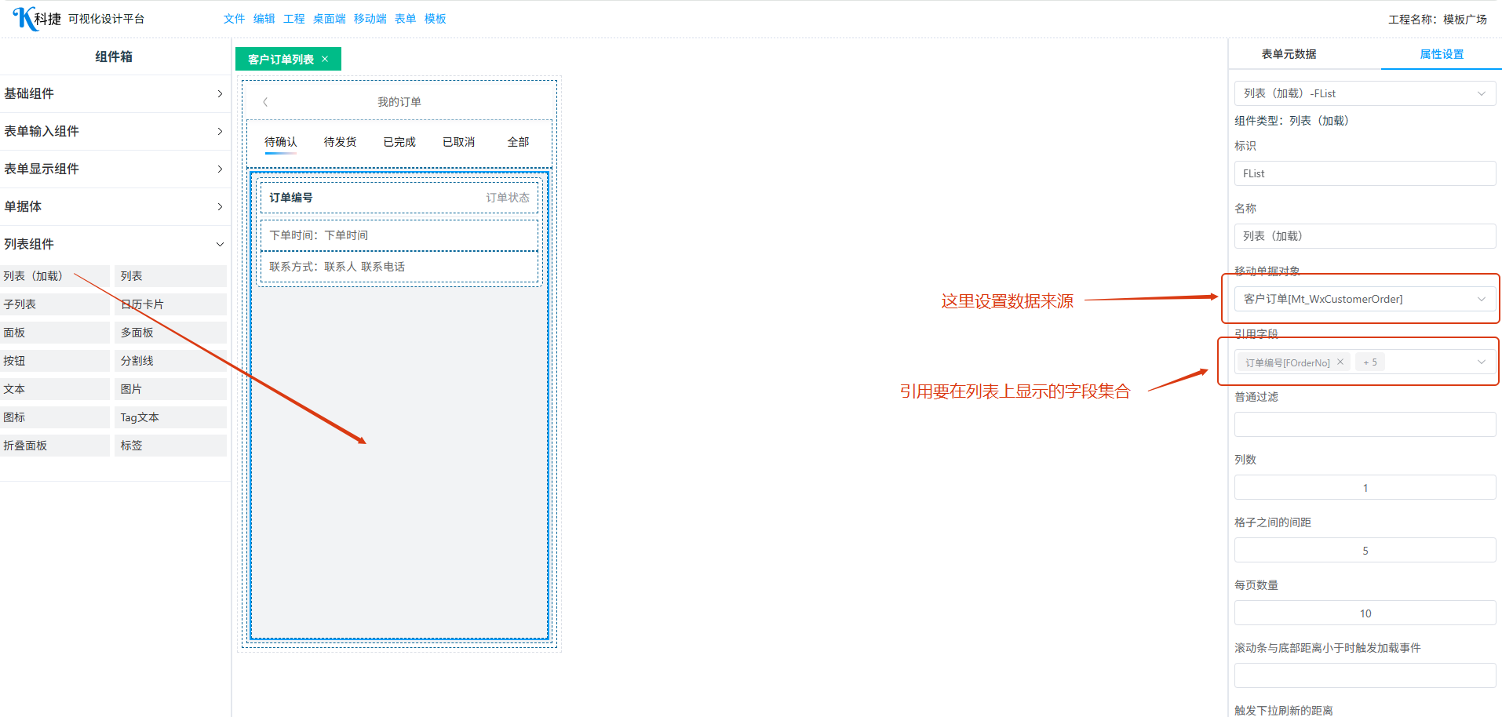Expand the 单据体 category
The image size is (1502, 717).
point(220,207)
